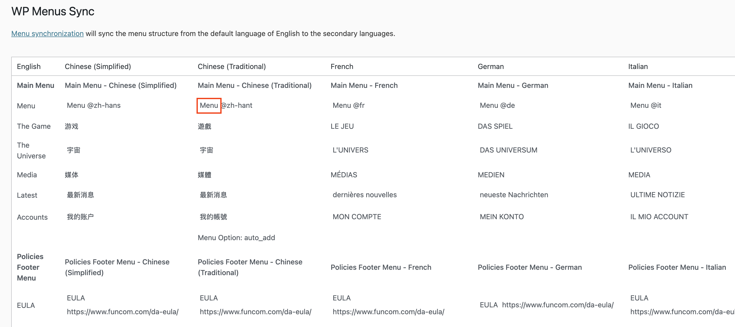Image resolution: width=735 pixels, height=327 pixels.
Task: Click the English Accounts row label
Action: [32, 217]
